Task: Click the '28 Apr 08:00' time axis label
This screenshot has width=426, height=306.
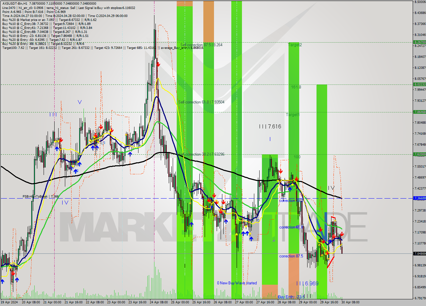Action: [x=287, y=302]
